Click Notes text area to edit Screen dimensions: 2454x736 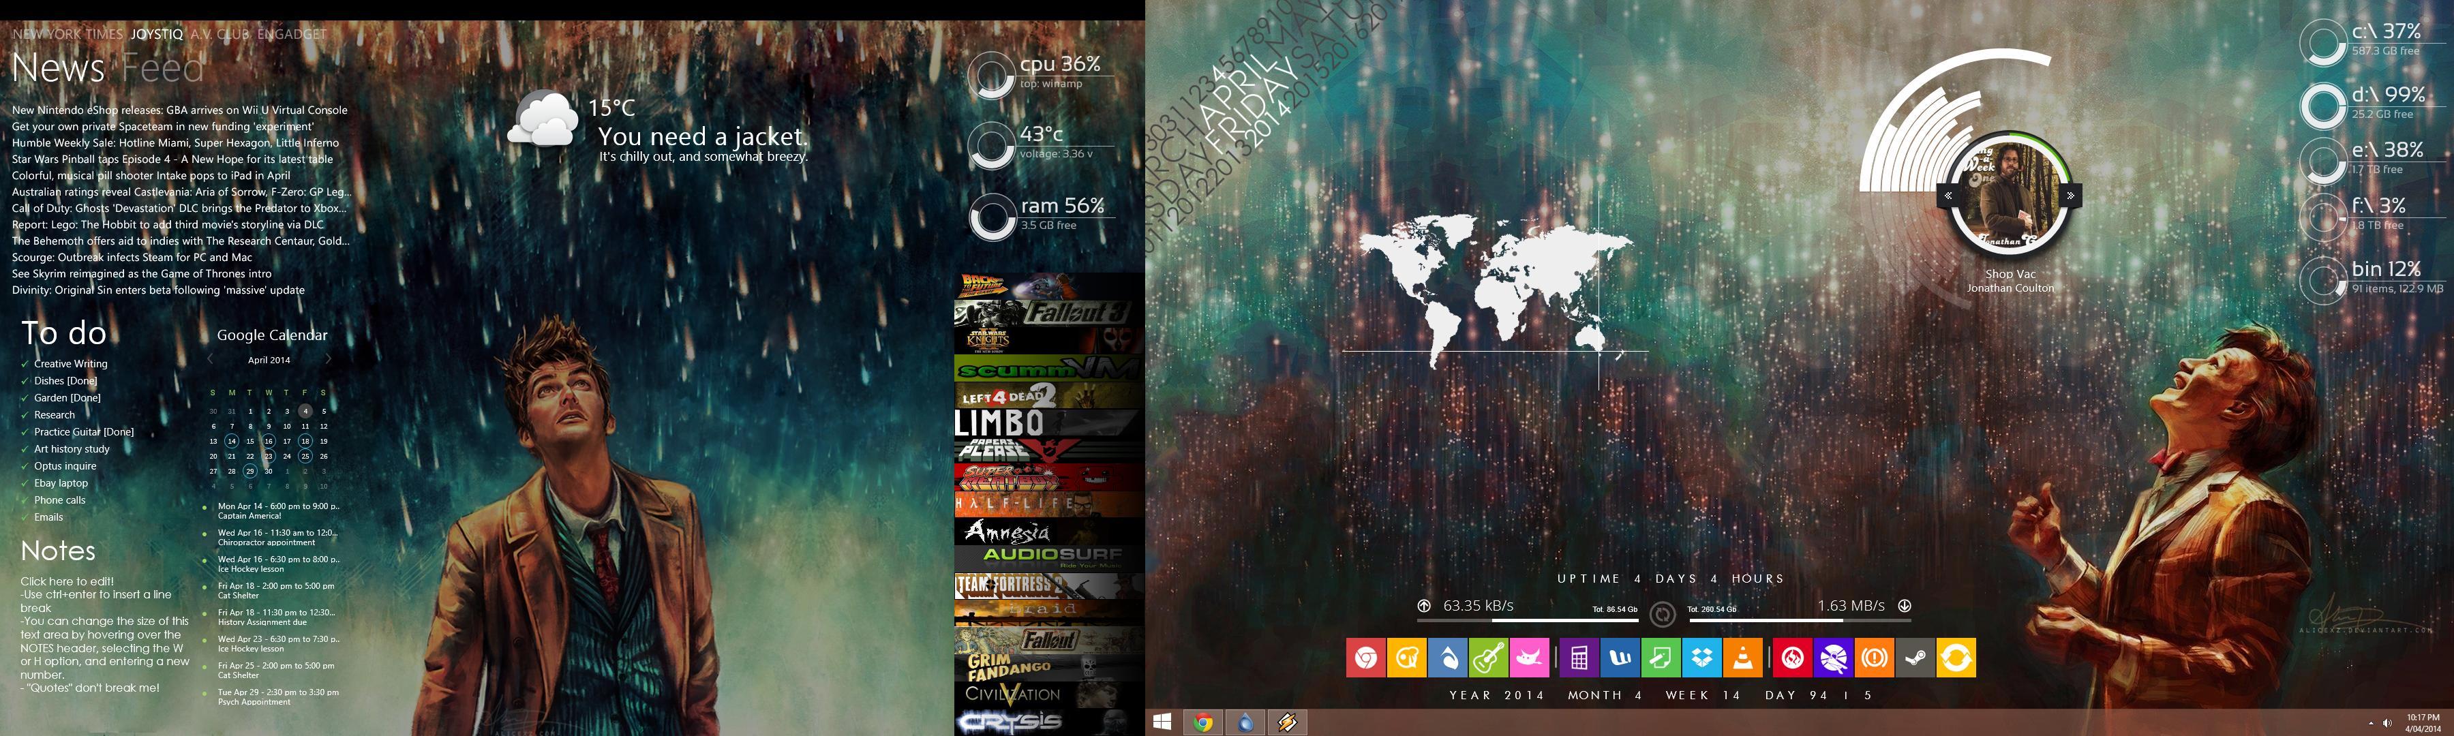pyautogui.click(x=105, y=634)
